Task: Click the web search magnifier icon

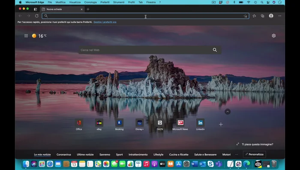Action: (215, 50)
